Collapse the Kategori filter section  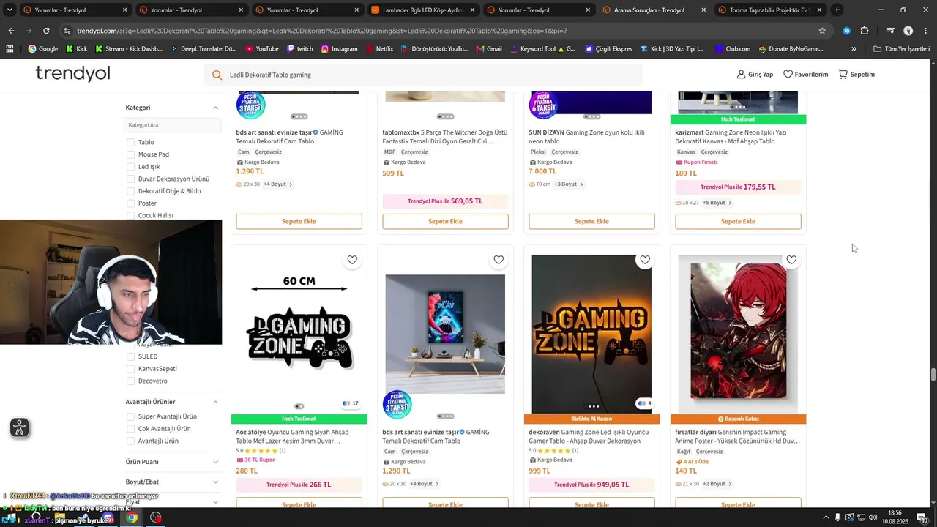coord(215,108)
